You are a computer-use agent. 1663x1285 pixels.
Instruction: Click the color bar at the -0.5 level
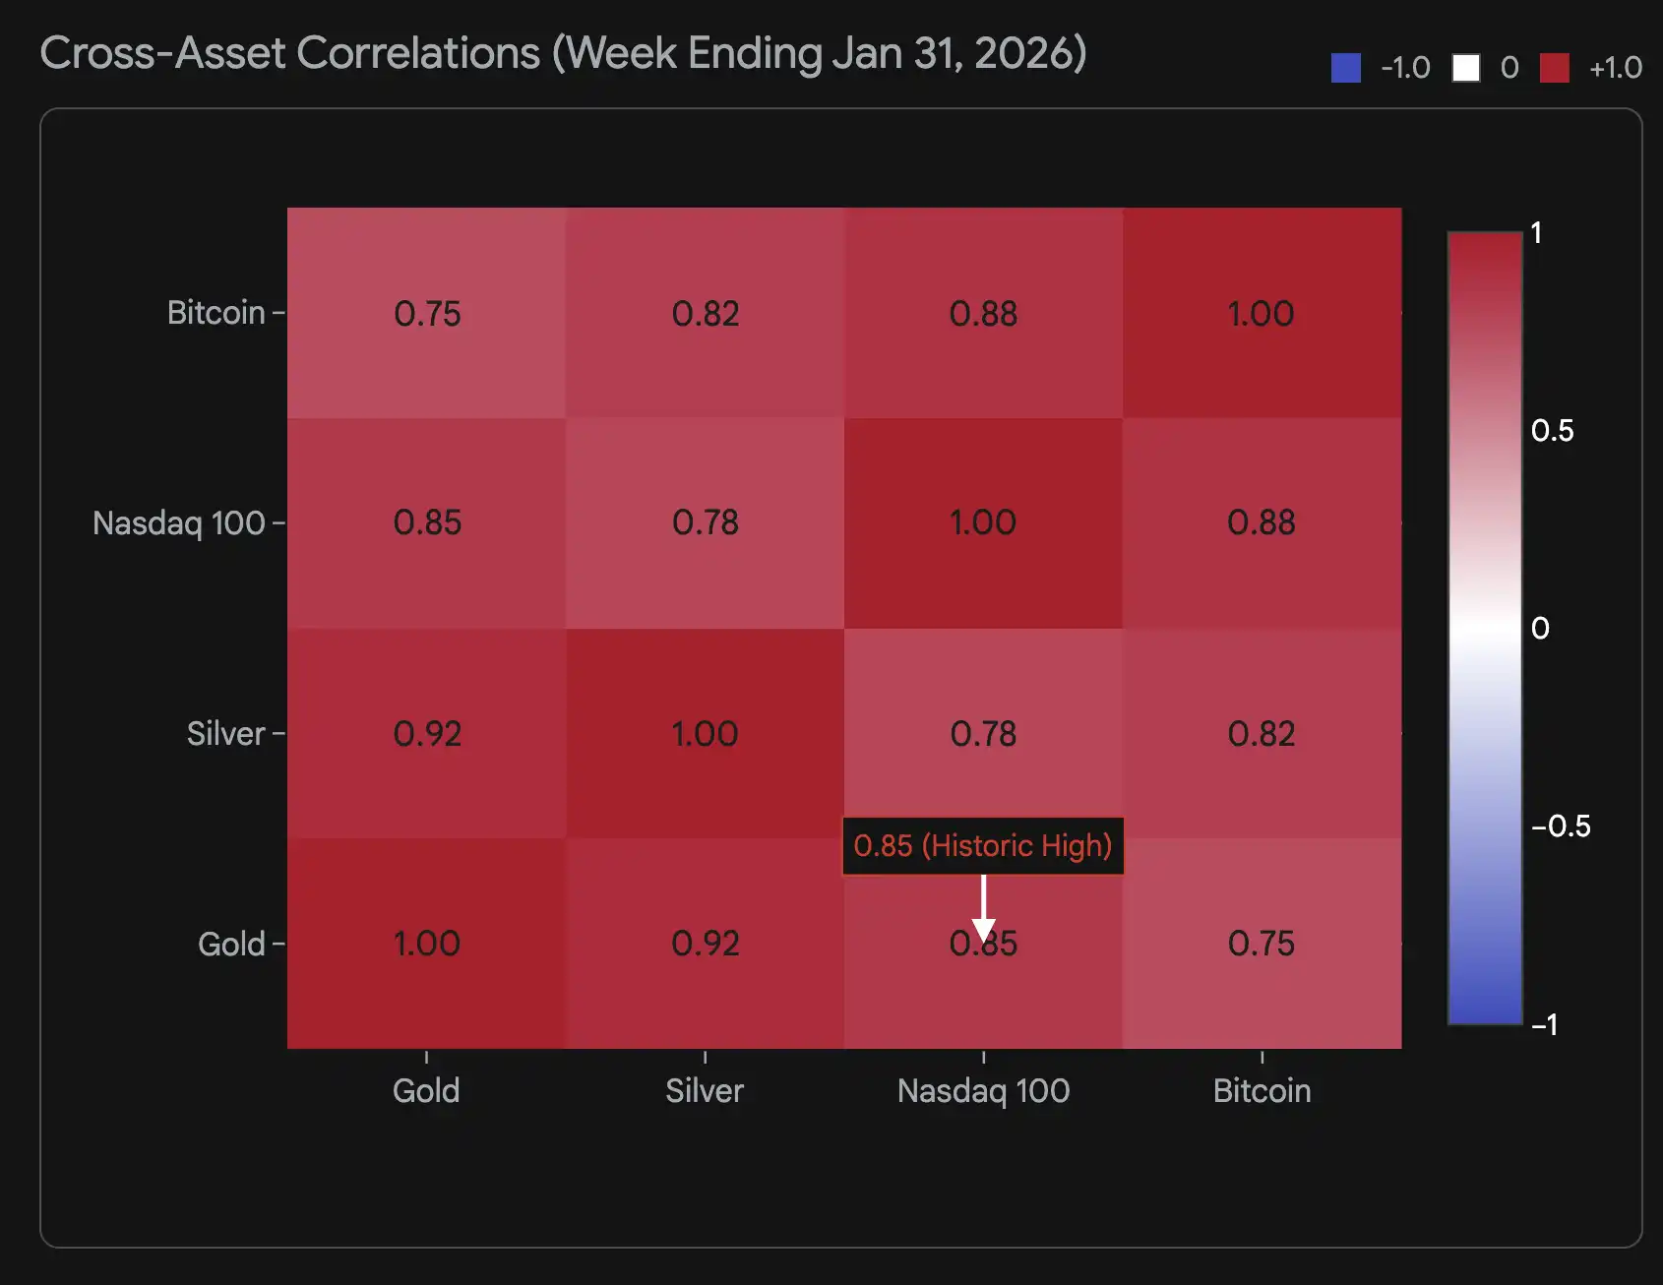1484,826
